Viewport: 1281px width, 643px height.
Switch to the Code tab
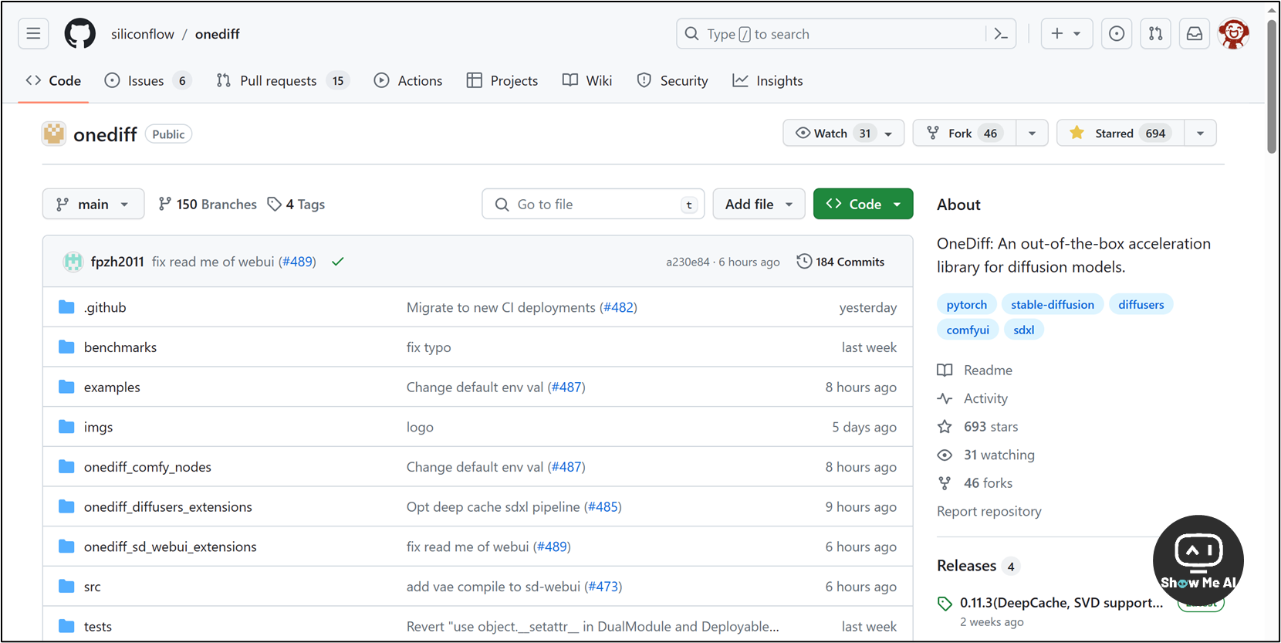(53, 80)
